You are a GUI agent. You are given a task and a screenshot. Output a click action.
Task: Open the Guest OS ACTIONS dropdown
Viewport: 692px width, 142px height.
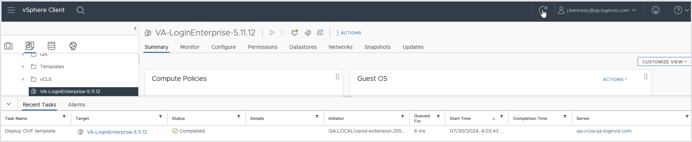[615, 79]
